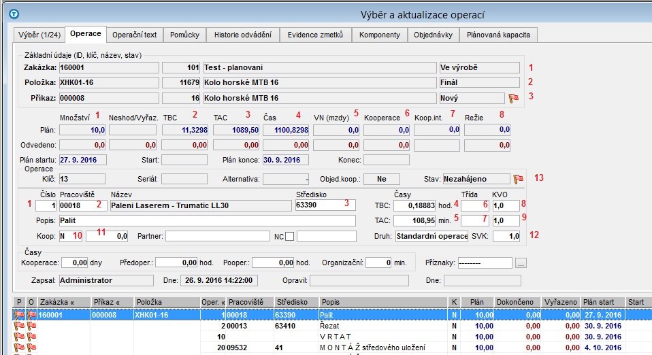
Task: Click the Položka field XHK01-16
Action: [109, 83]
